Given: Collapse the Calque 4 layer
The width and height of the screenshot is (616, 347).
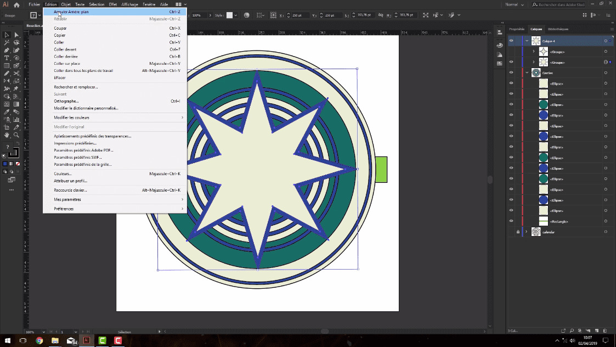Looking at the screenshot, I should 527,40.
